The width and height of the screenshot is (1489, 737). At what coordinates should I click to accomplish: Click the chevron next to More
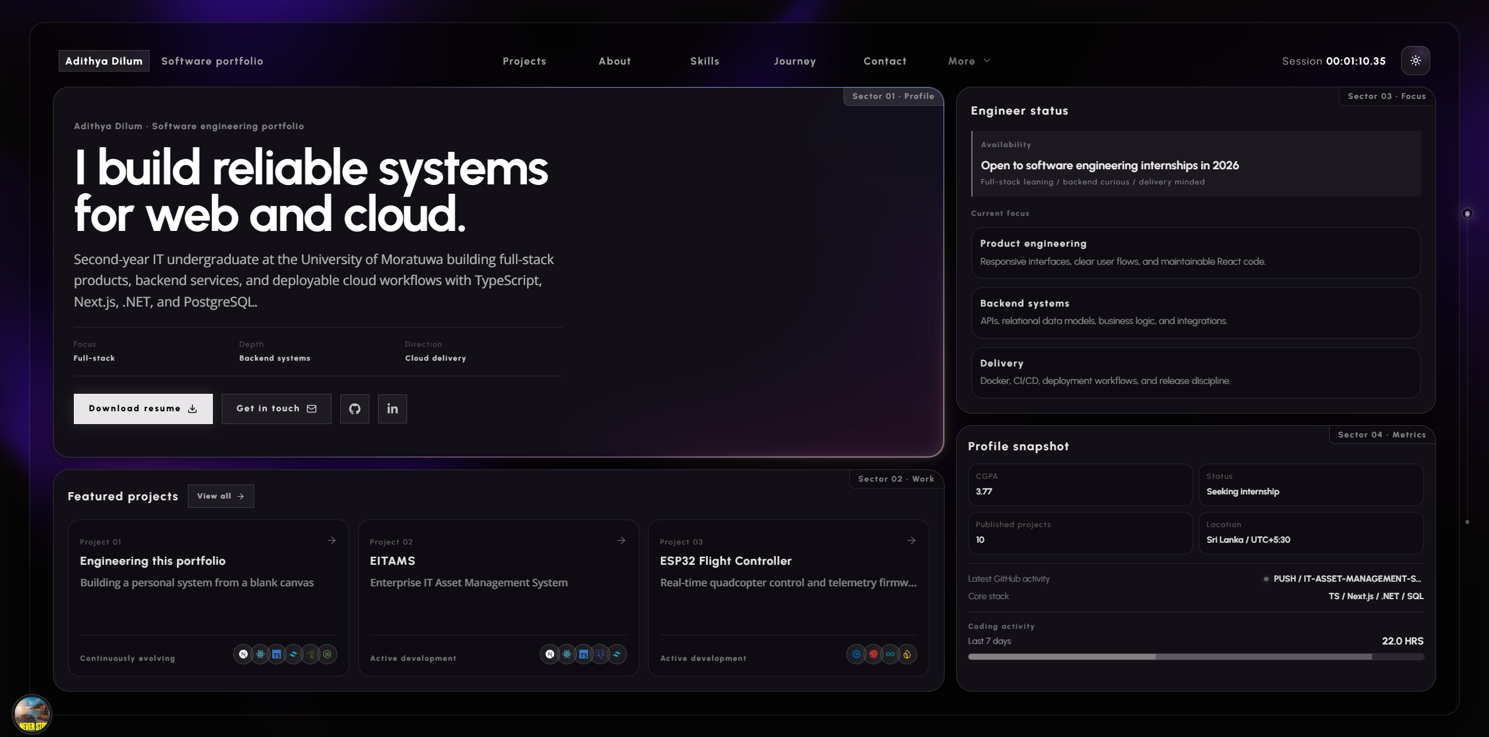pos(987,60)
